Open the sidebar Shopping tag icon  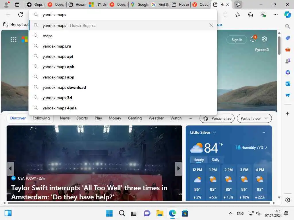(x=288, y=38)
